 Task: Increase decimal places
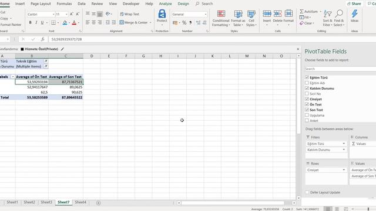click(x=198, y=23)
